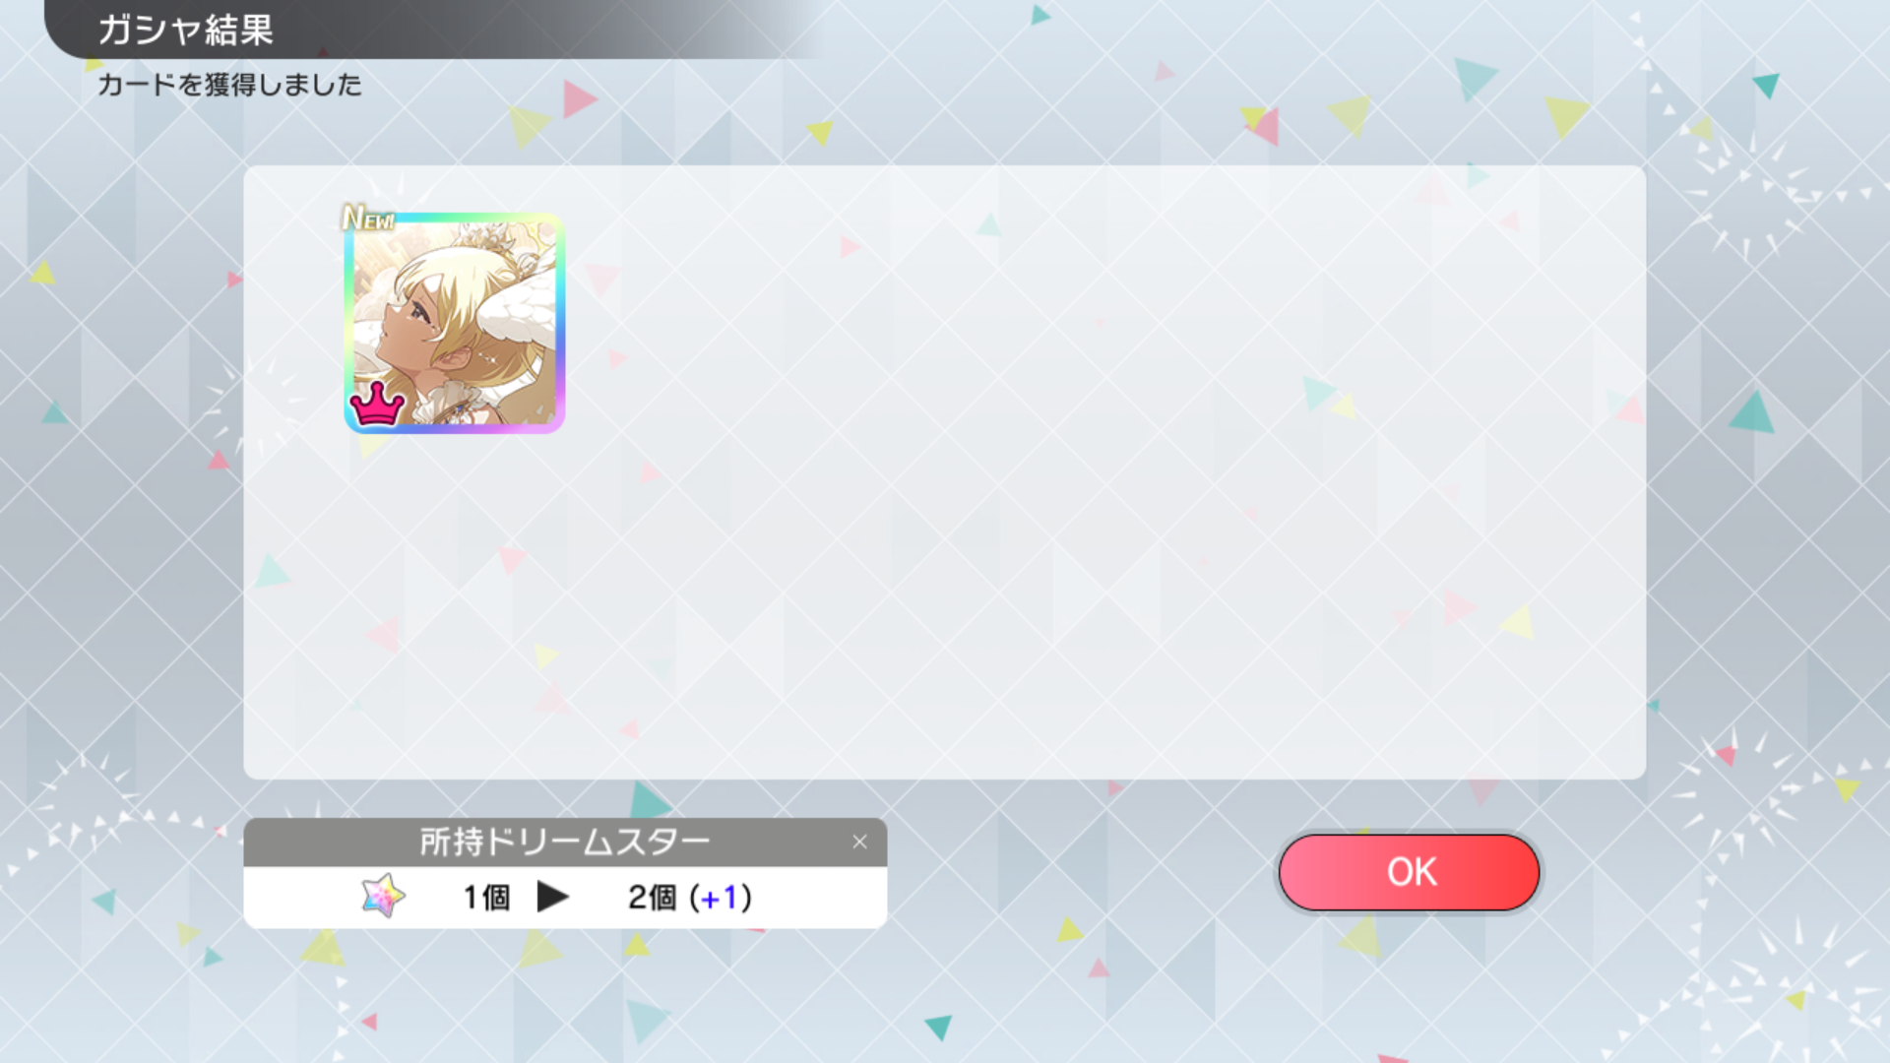Tap the updated count 2個
Image resolution: width=1890 pixels, height=1063 pixels.
point(652,898)
